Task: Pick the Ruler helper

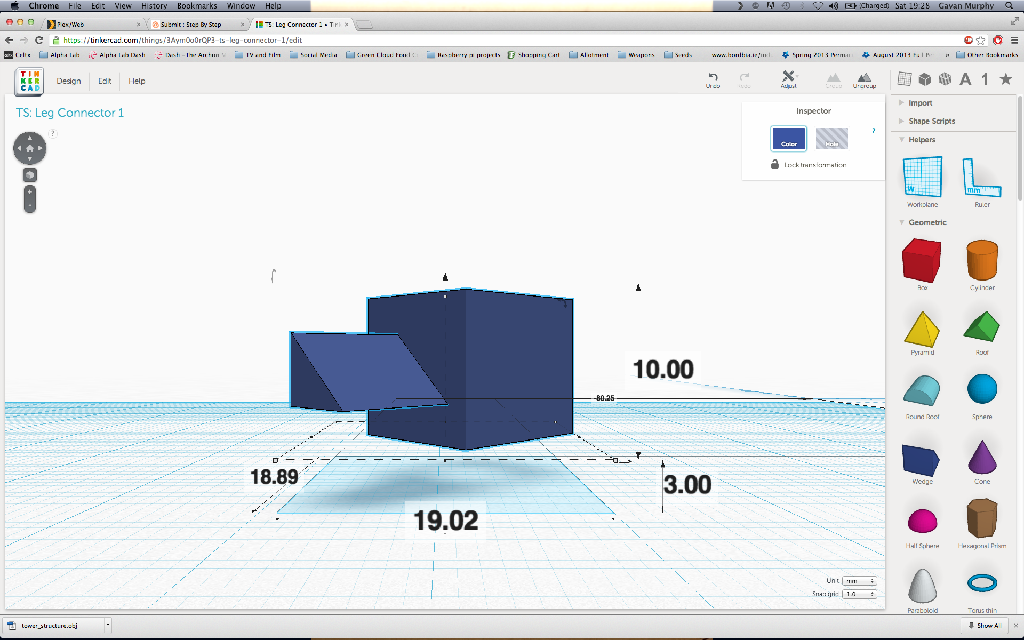Action: click(x=982, y=181)
